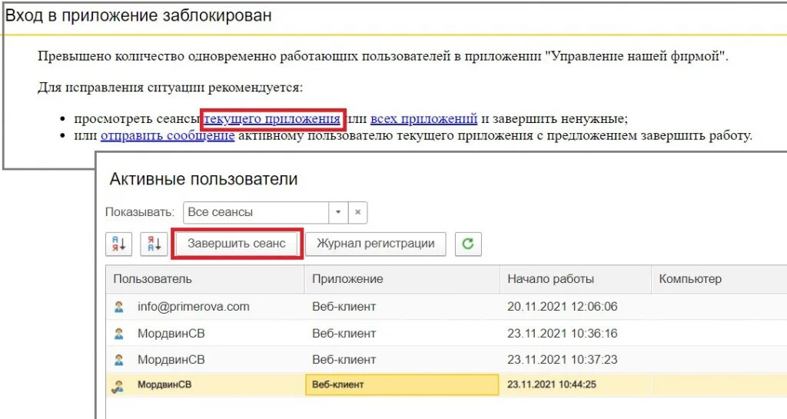This screenshot has width=787, height=419.
Task: Click the 20.11.2021 12:06:06 start time
Action: (x=562, y=307)
